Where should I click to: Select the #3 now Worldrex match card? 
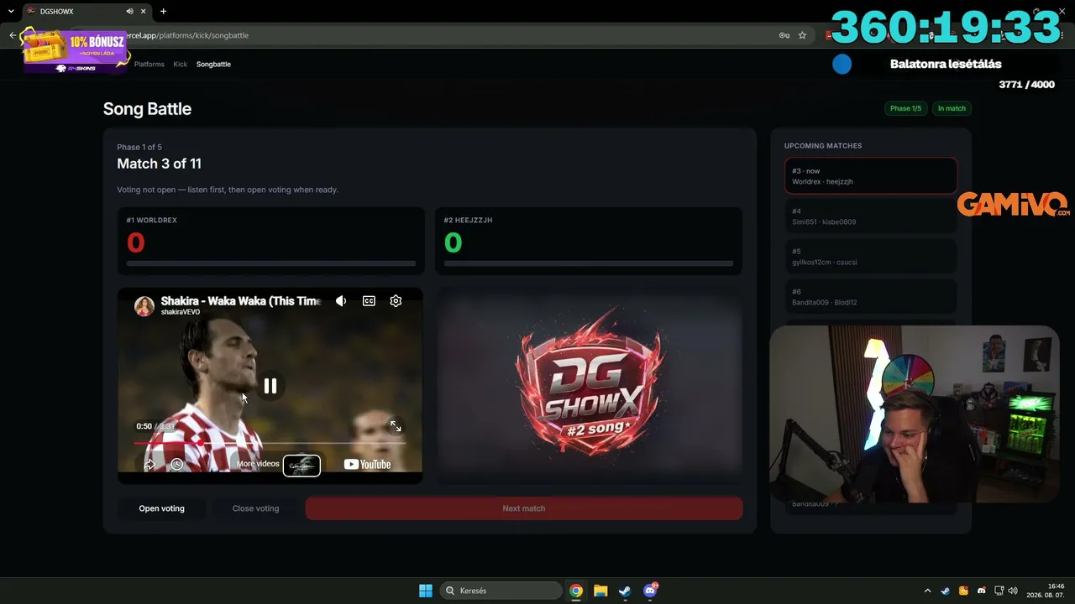[x=871, y=176]
